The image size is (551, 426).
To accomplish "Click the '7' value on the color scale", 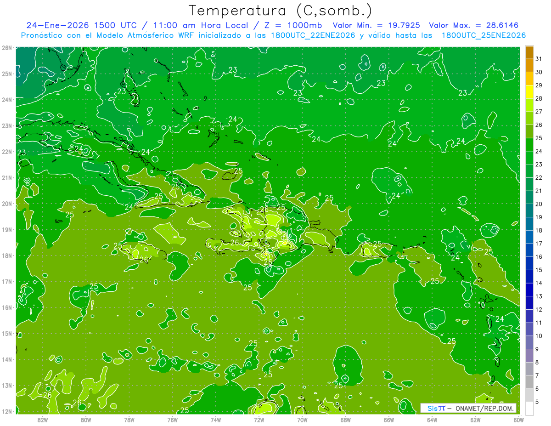I will pyautogui.click(x=537, y=375).
